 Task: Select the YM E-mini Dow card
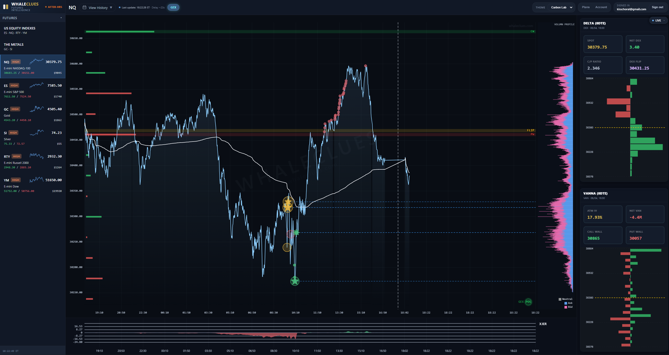tap(33, 185)
